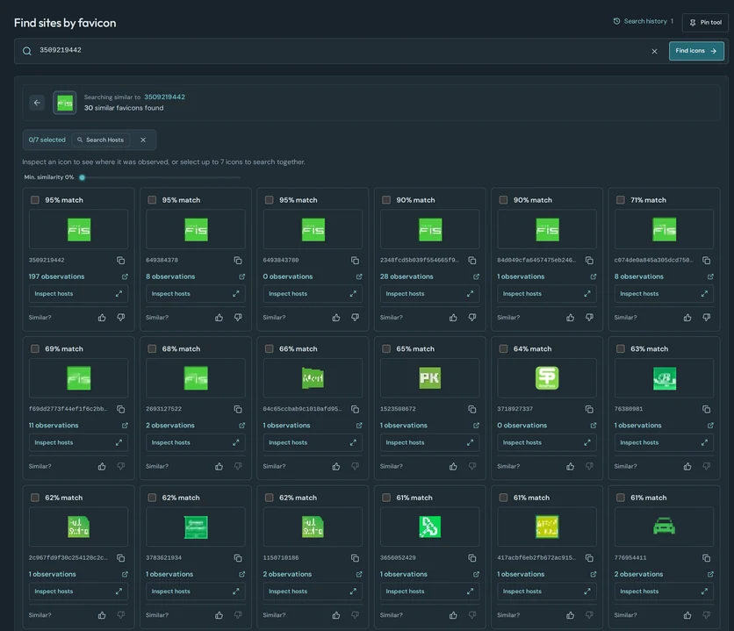
Task: Open external link for 11 observations
Action: (x=125, y=426)
